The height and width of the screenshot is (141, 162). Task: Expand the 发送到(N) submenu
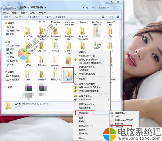(92, 113)
